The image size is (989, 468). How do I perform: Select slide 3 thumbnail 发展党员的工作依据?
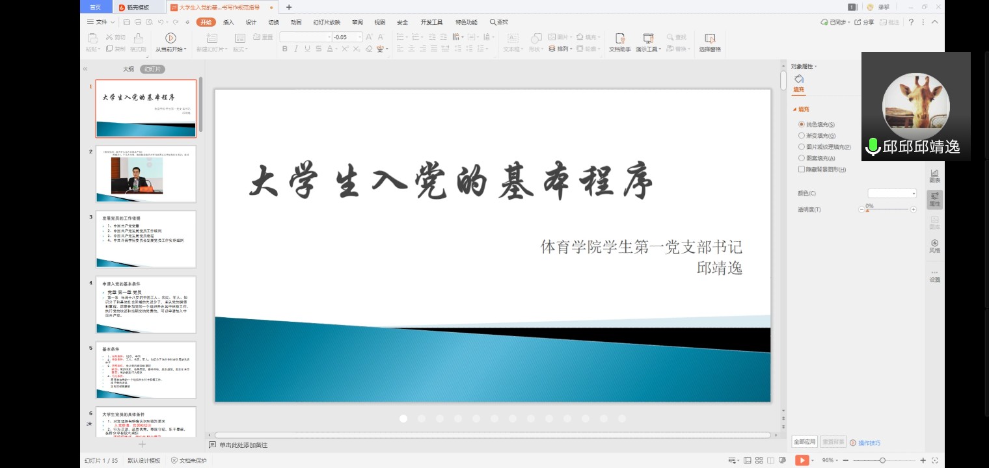(x=146, y=239)
